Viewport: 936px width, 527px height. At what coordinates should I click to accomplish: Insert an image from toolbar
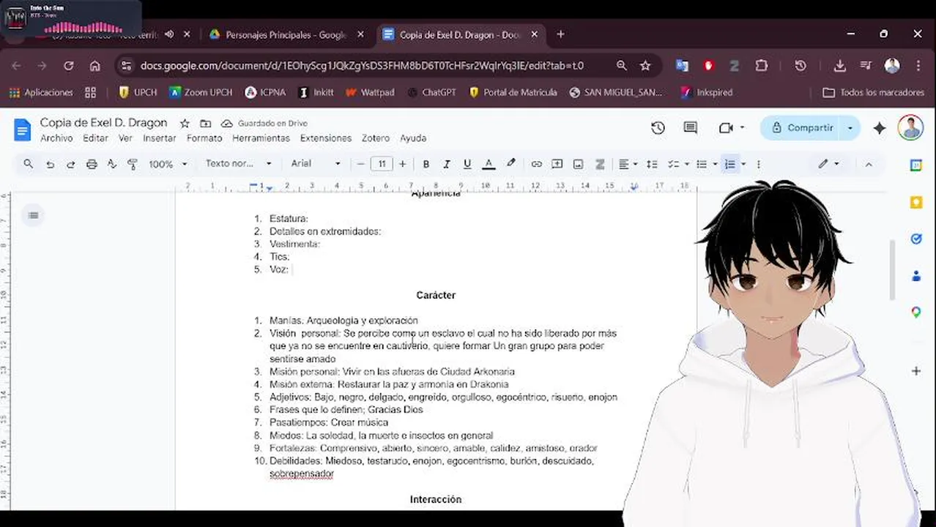click(x=579, y=164)
